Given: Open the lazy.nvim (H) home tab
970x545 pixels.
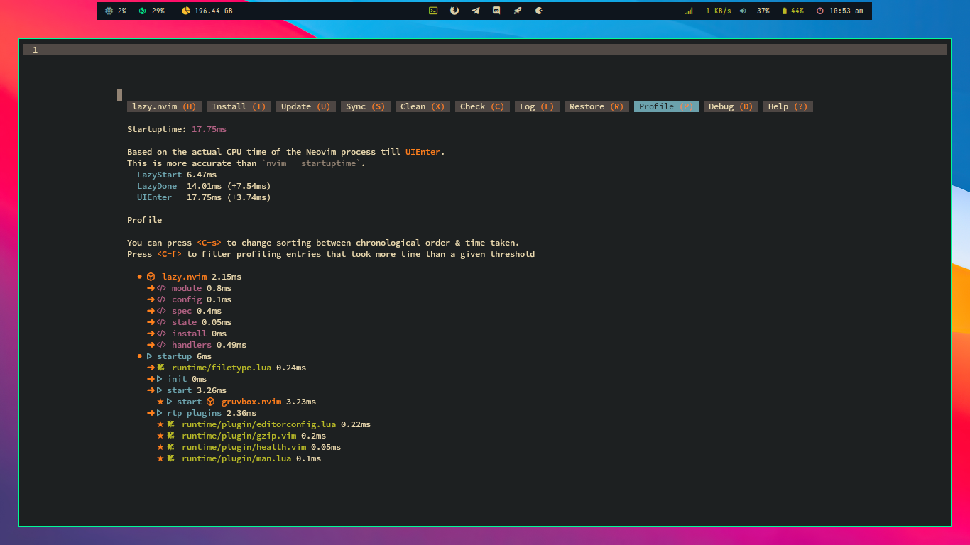Looking at the screenshot, I should 164,106.
